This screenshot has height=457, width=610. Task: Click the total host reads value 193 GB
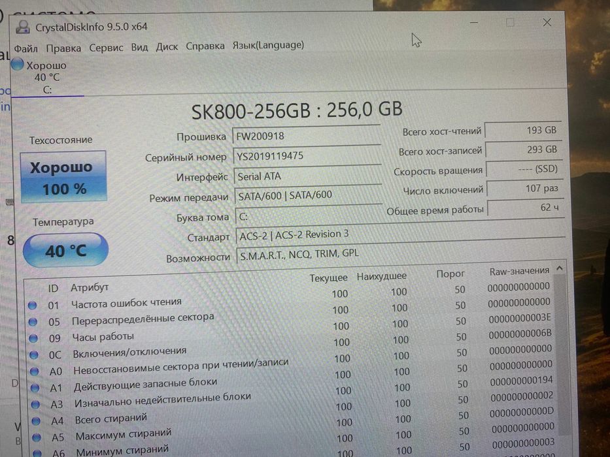(522, 130)
